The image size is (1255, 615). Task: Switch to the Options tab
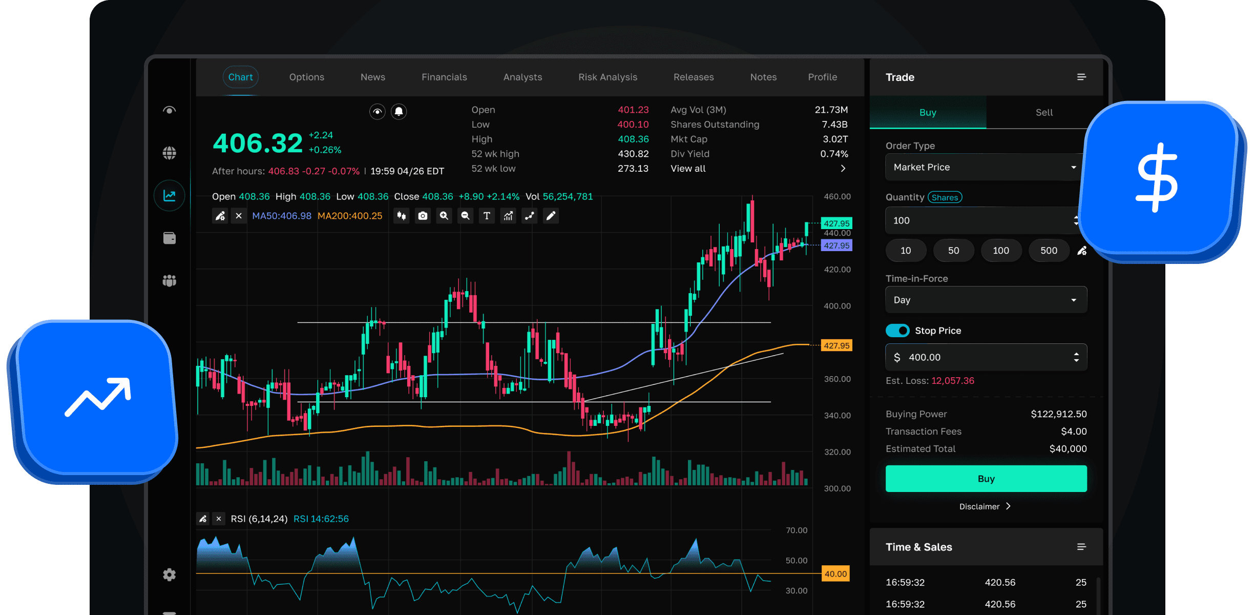[x=306, y=77]
